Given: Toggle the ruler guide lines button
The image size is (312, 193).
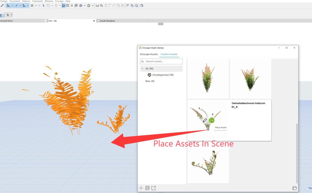Looking at the screenshot, I should (9, 5).
